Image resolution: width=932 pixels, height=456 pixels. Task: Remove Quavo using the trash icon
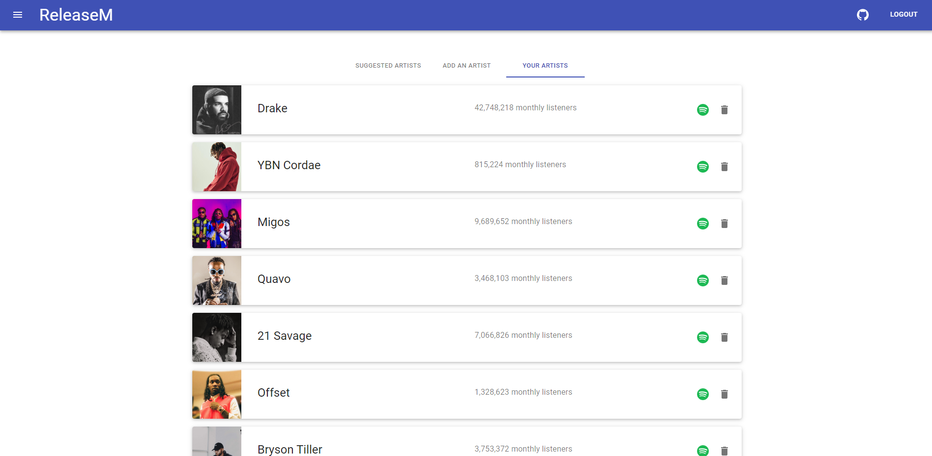click(x=725, y=280)
